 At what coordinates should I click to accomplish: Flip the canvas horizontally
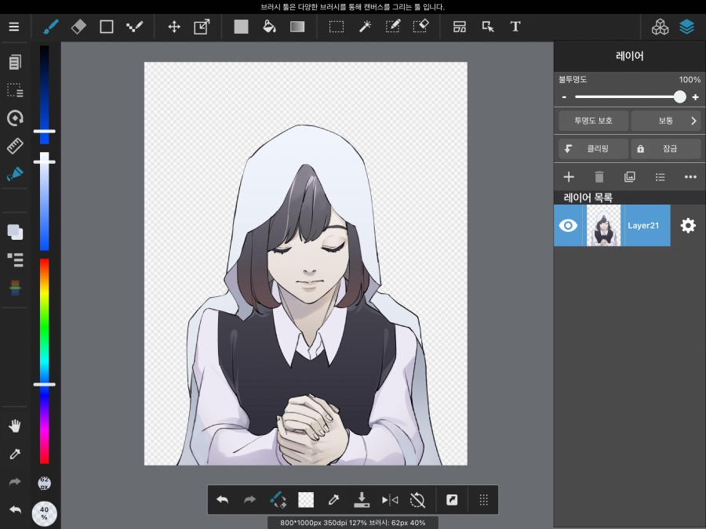coord(389,499)
